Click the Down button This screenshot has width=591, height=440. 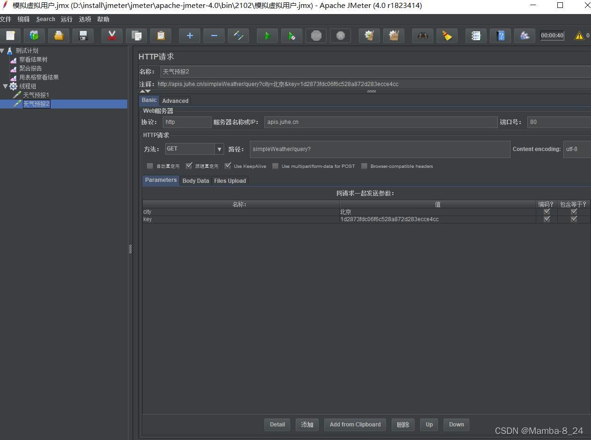tap(456, 425)
